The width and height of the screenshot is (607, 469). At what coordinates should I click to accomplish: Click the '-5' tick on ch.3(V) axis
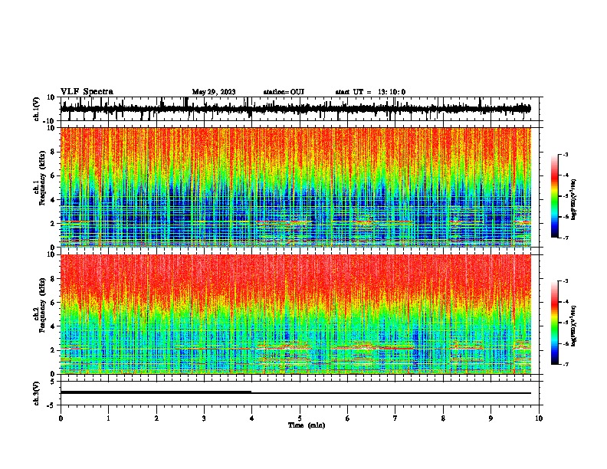51,405
